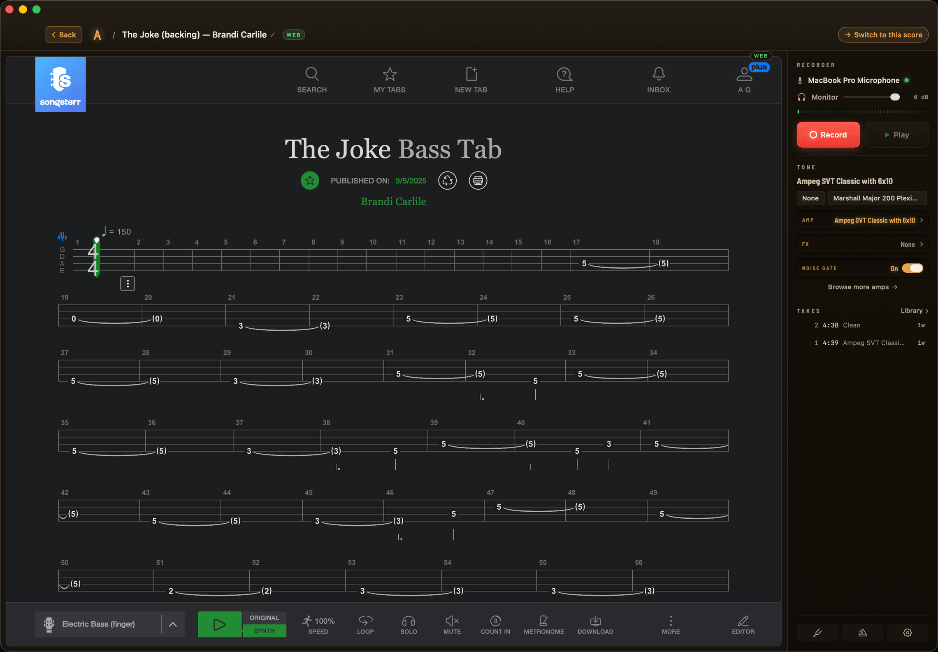Select take 2 Clean
The height and width of the screenshot is (652, 938).
point(862,325)
